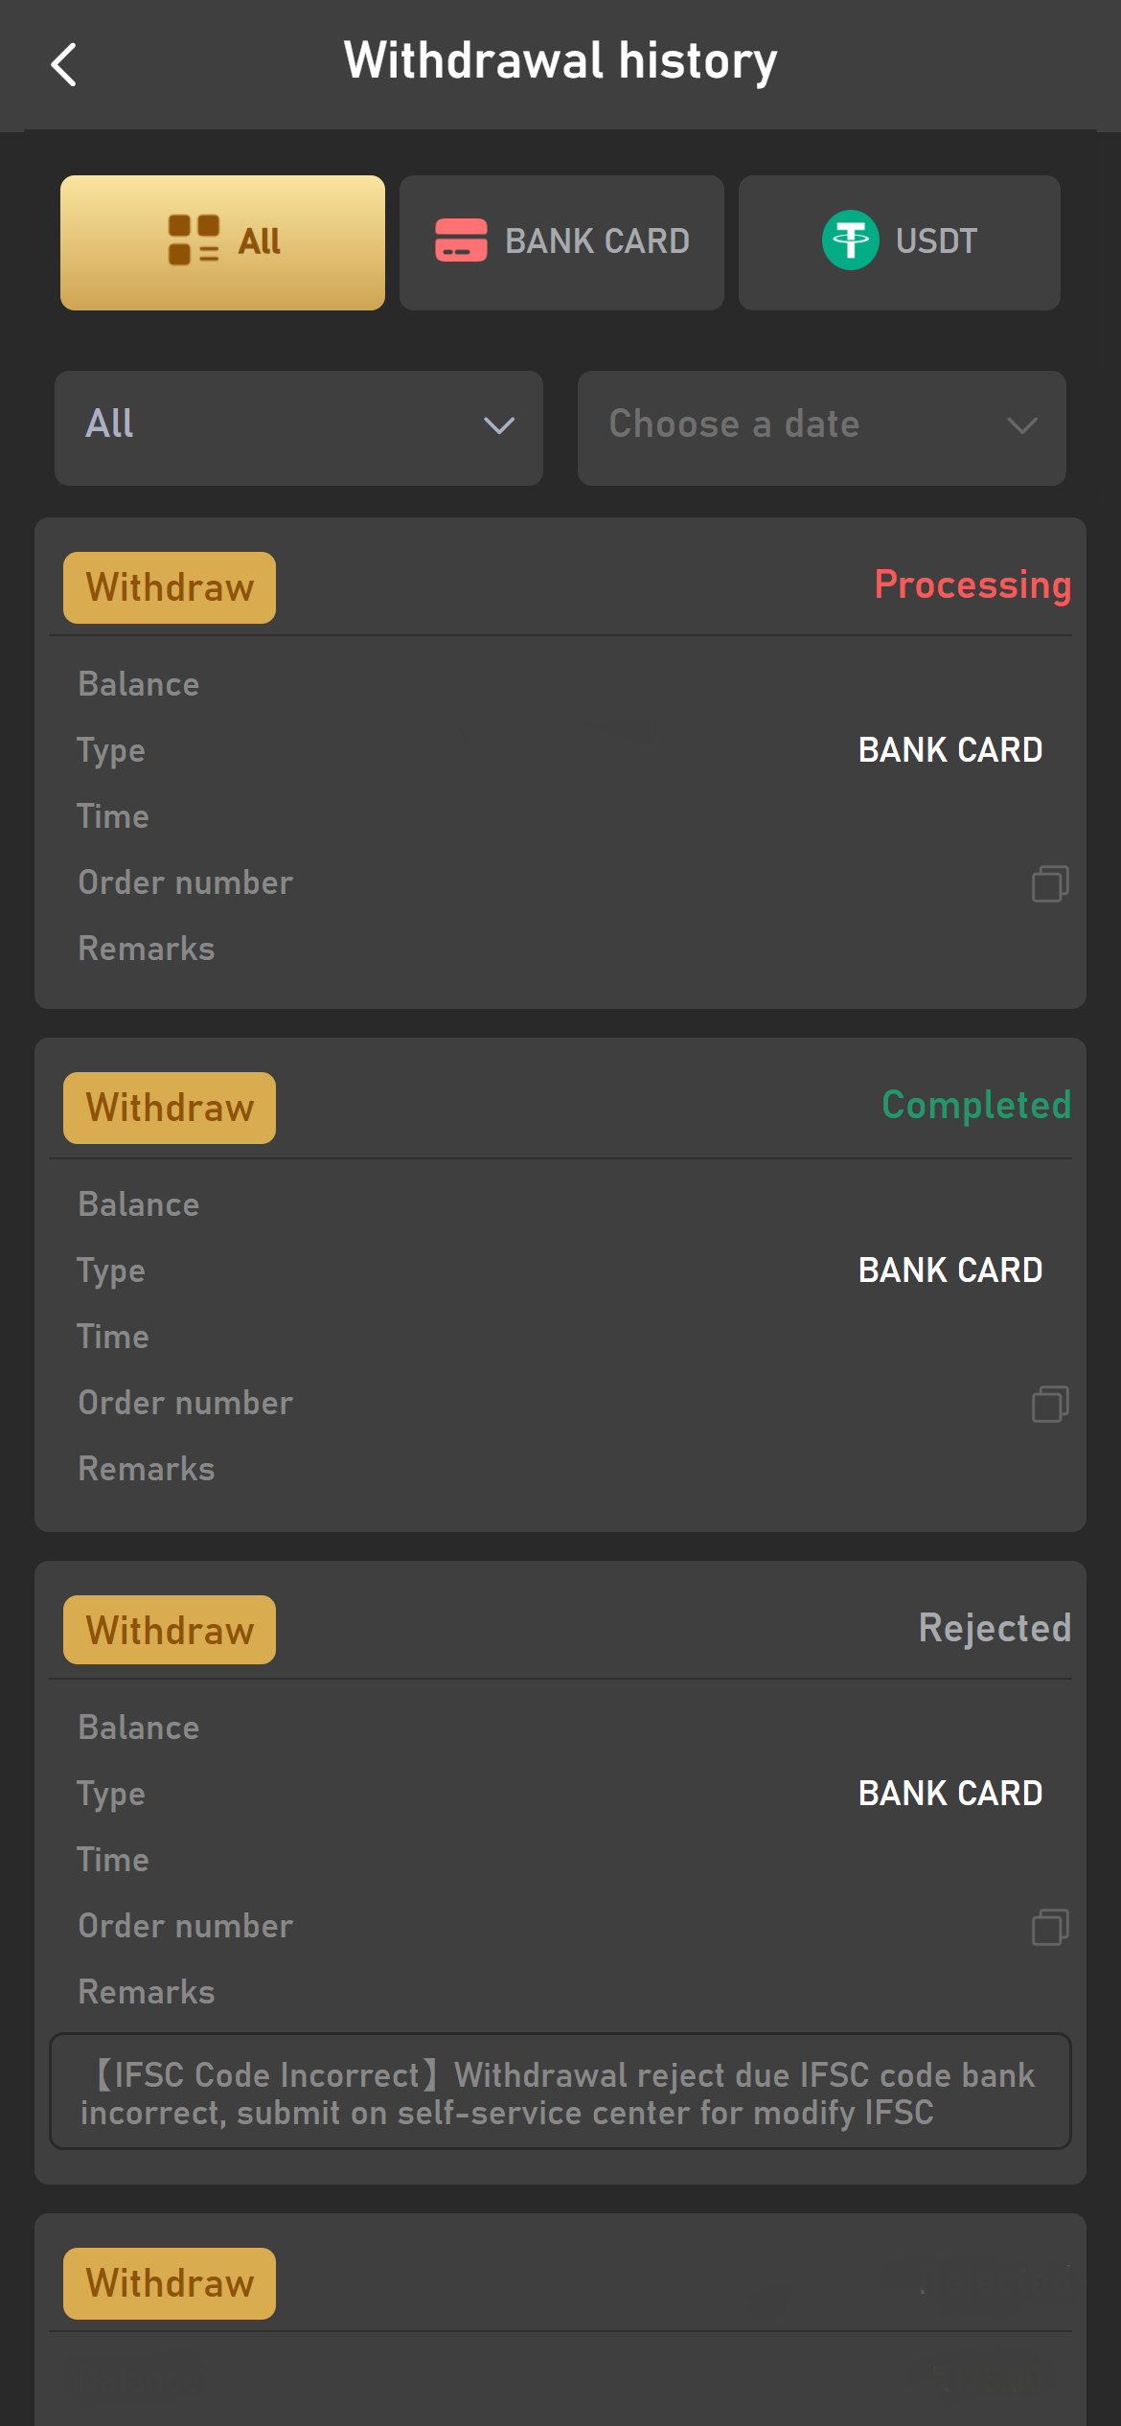Click the red bank card icon

[x=461, y=240]
